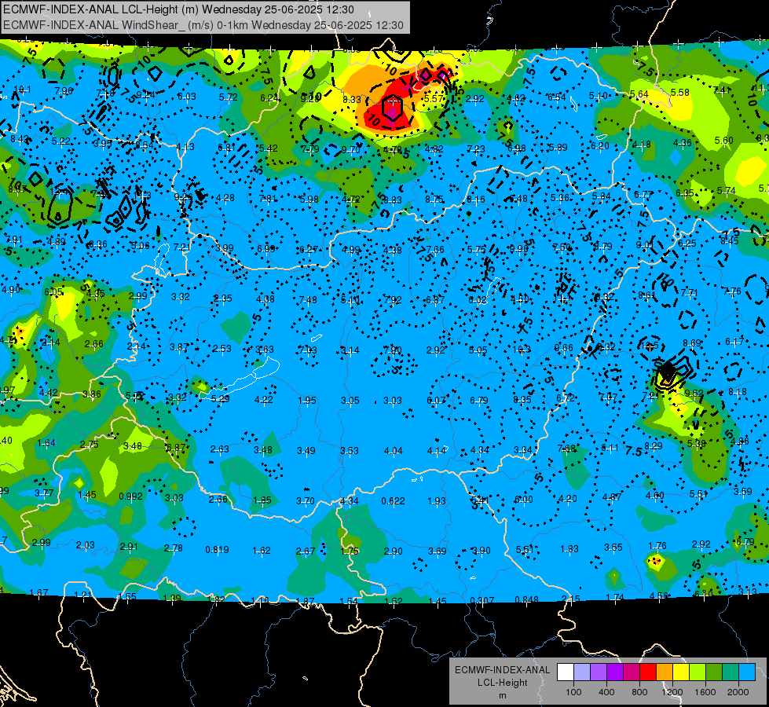Click the lime green legend swatch
Viewport: 769px width, 707px height.
698,672
